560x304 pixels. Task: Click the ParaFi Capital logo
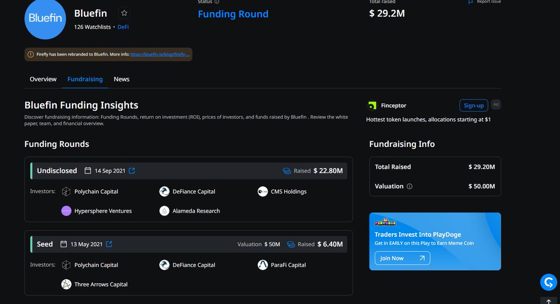pyautogui.click(x=263, y=265)
